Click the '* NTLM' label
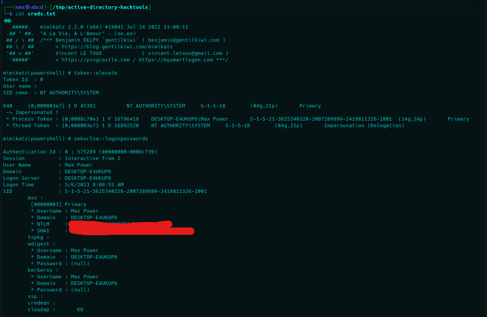The width and height of the screenshot is (487, 317). pyautogui.click(x=40, y=224)
